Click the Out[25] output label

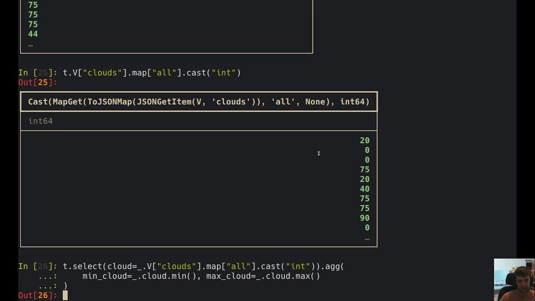point(38,82)
